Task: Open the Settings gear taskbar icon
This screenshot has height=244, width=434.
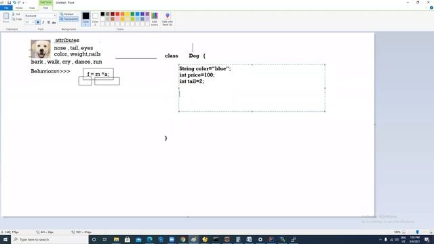Action: coord(260,239)
